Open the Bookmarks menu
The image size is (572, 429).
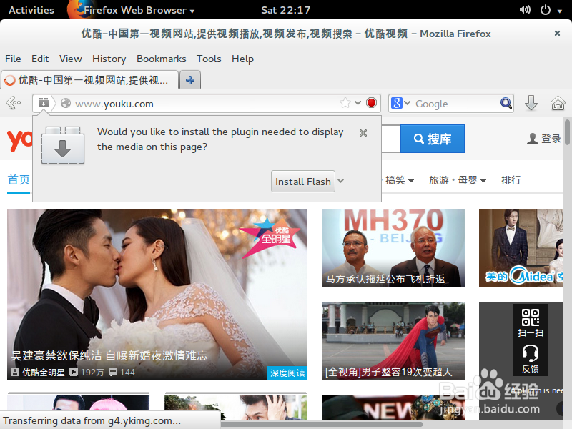click(161, 59)
